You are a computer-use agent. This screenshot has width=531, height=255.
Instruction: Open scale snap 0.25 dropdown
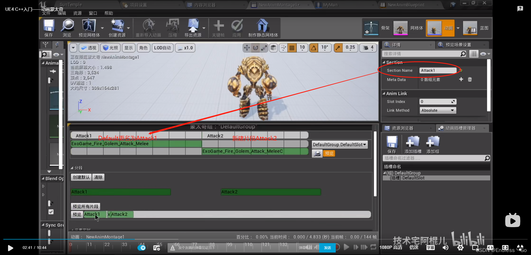(350, 48)
